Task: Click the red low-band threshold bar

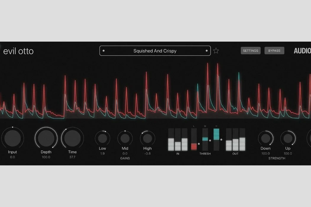Action: tap(194, 146)
